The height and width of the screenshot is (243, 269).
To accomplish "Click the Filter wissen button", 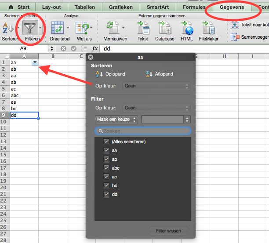I will click(168, 231).
